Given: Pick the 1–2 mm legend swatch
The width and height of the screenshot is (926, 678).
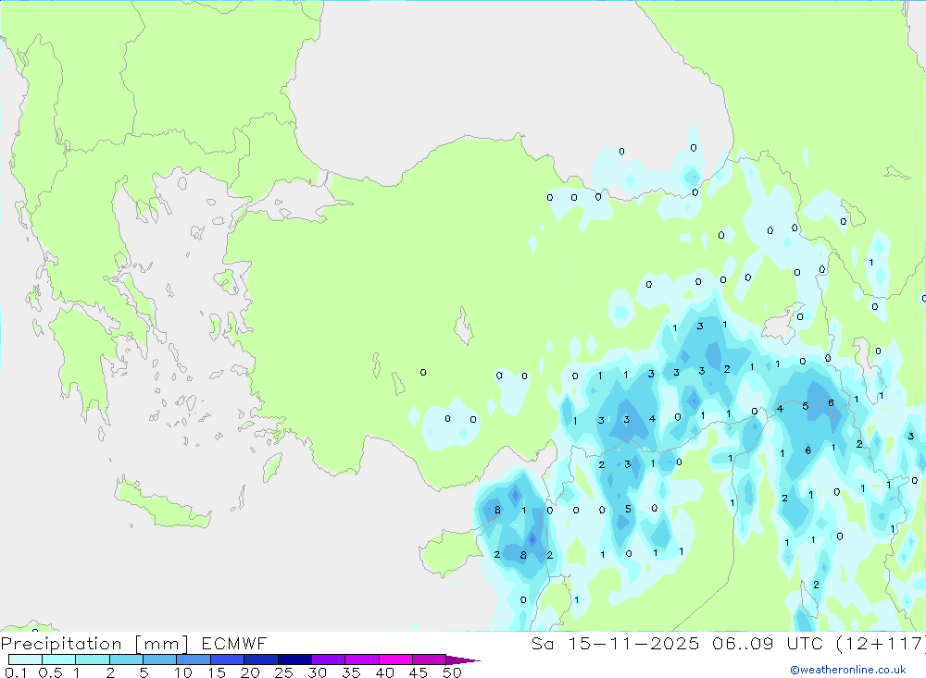Looking at the screenshot, I should pos(93,660).
